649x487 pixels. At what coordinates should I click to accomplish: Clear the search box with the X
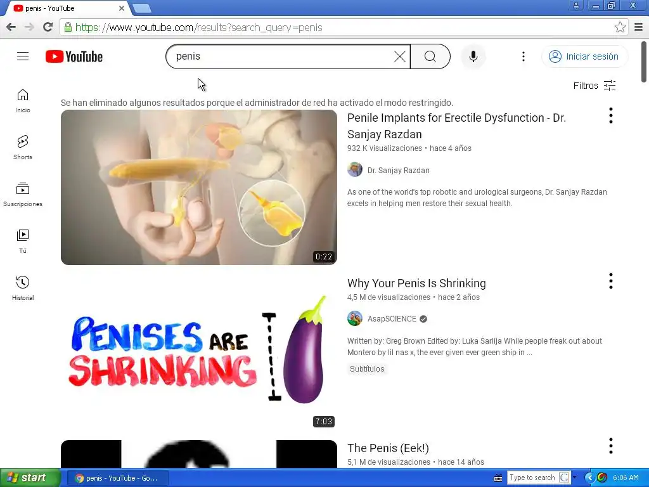point(399,56)
